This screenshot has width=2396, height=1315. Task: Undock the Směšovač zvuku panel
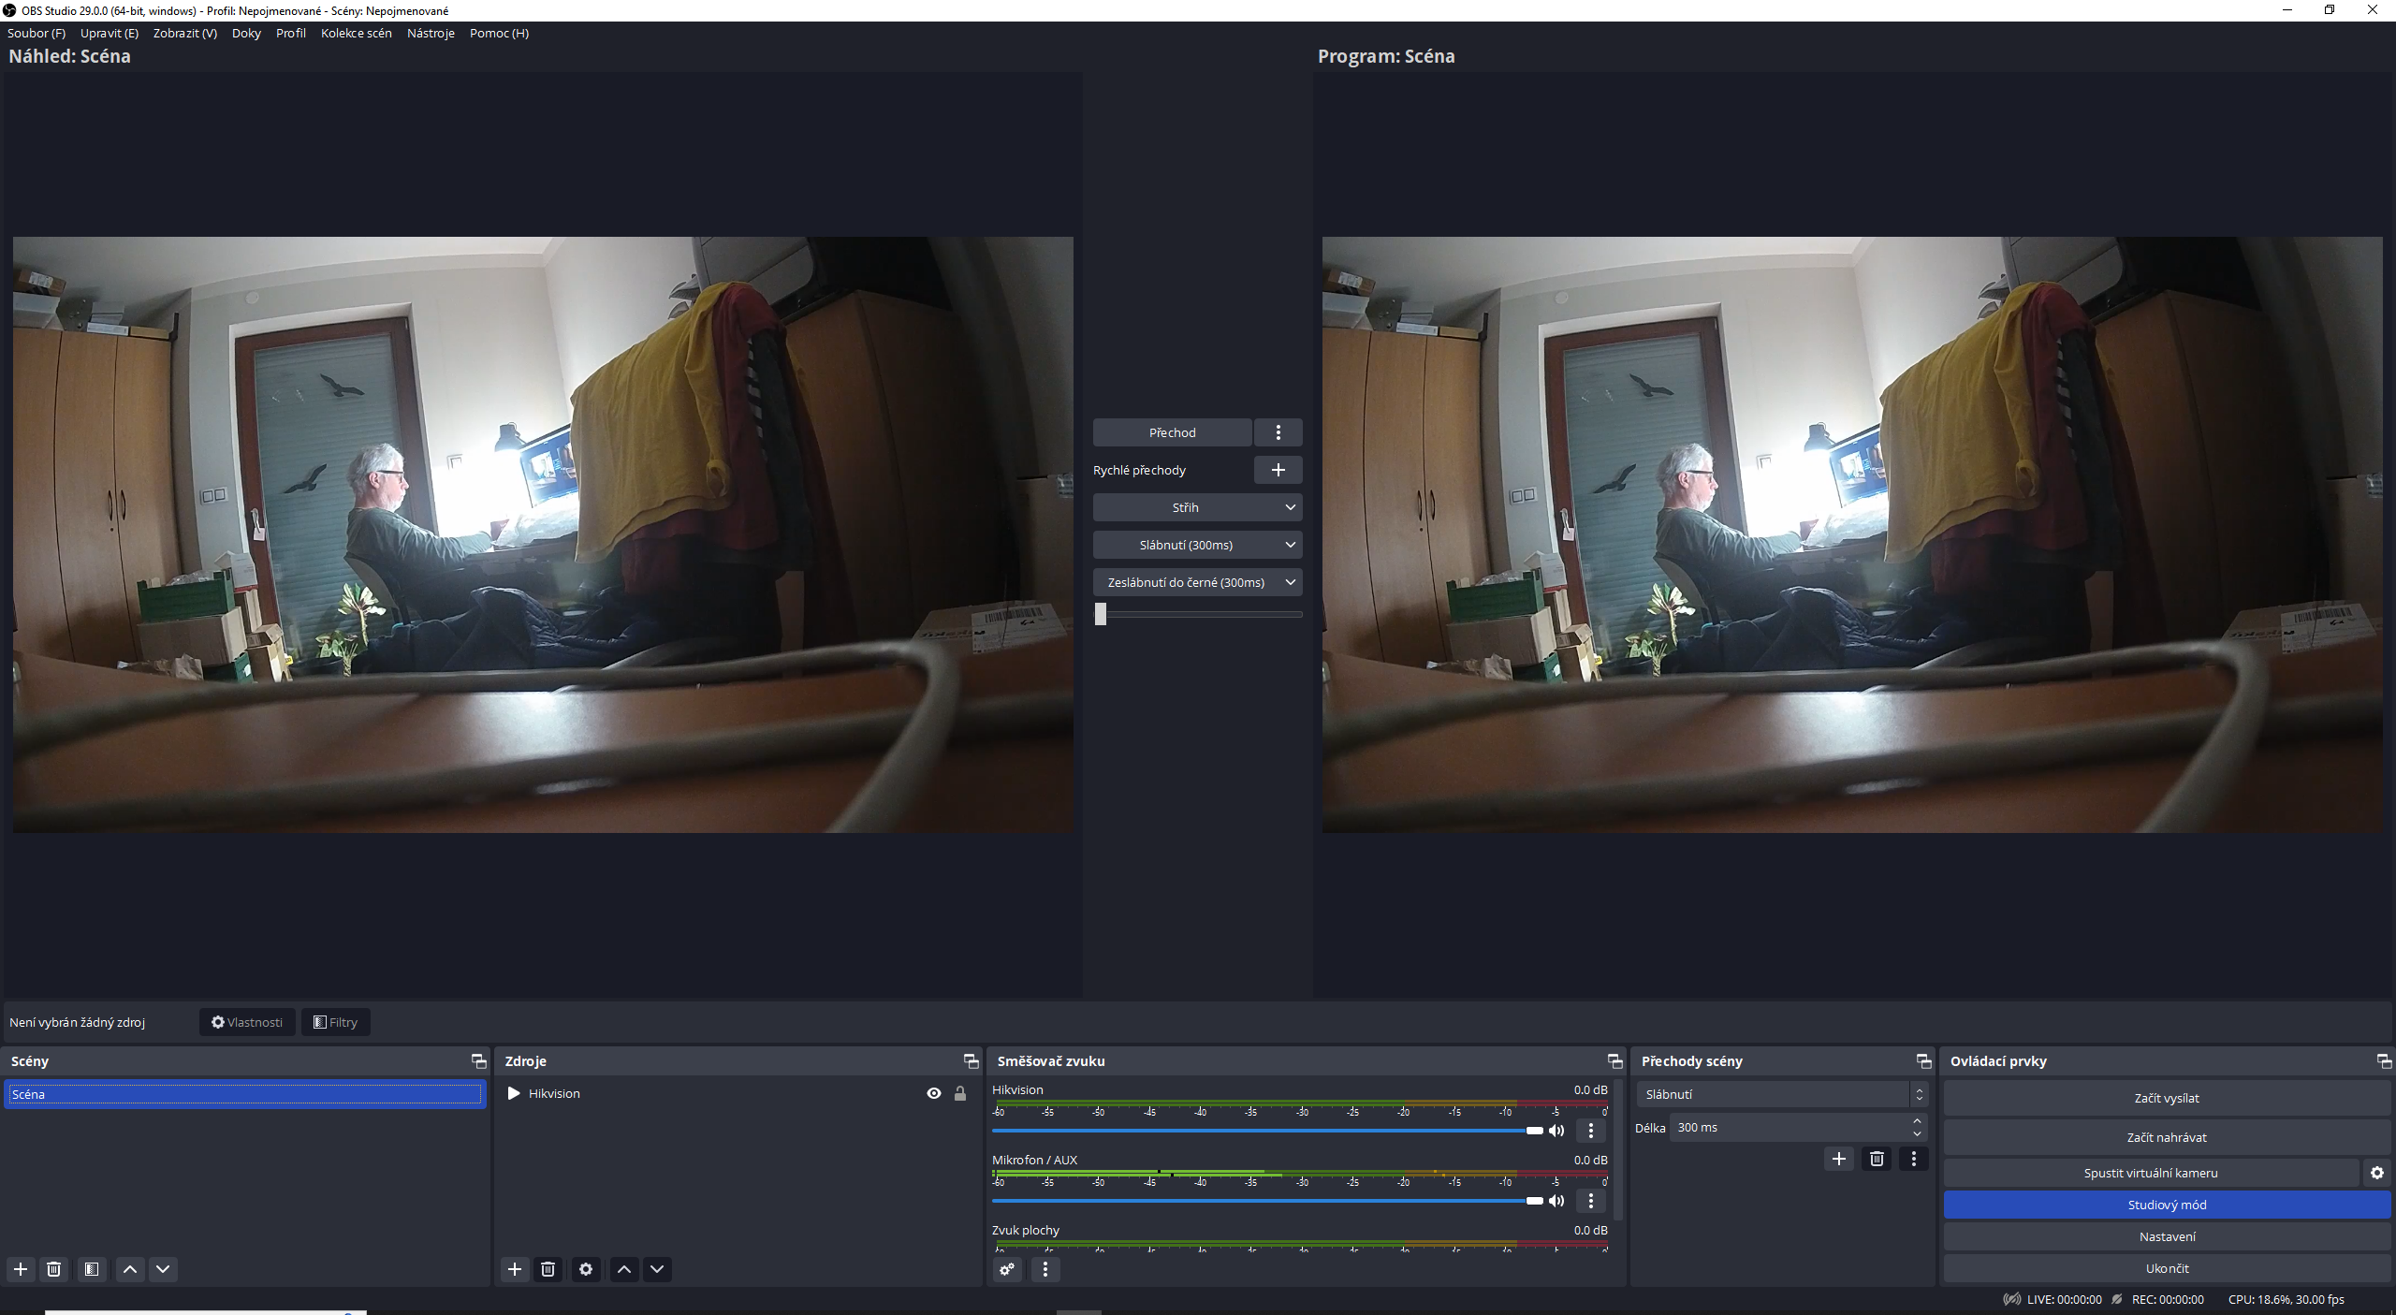coord(1614,1060)
